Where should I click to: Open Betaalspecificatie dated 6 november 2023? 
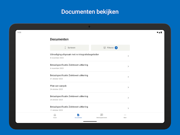90,66
